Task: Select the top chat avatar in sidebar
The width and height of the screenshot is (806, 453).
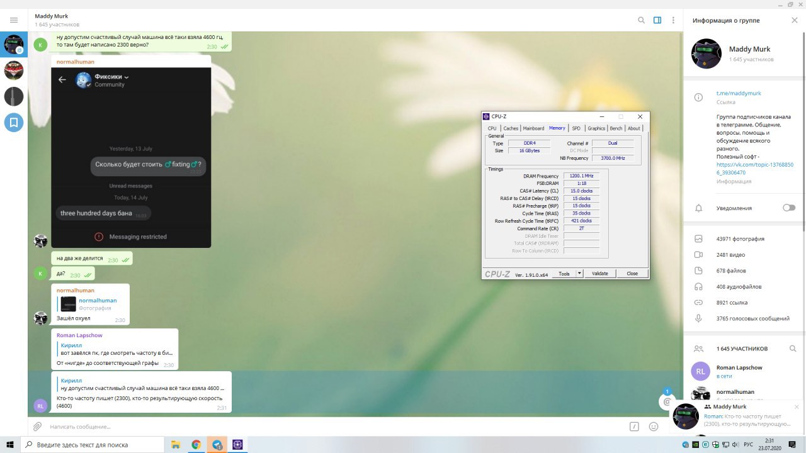Action: tap(14, 44)
